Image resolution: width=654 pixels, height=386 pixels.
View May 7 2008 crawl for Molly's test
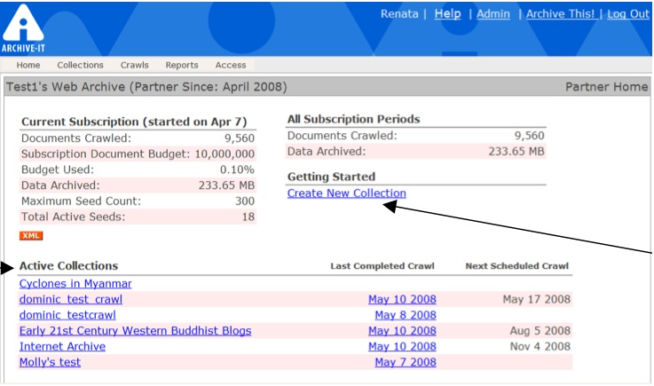coord(406,362)
